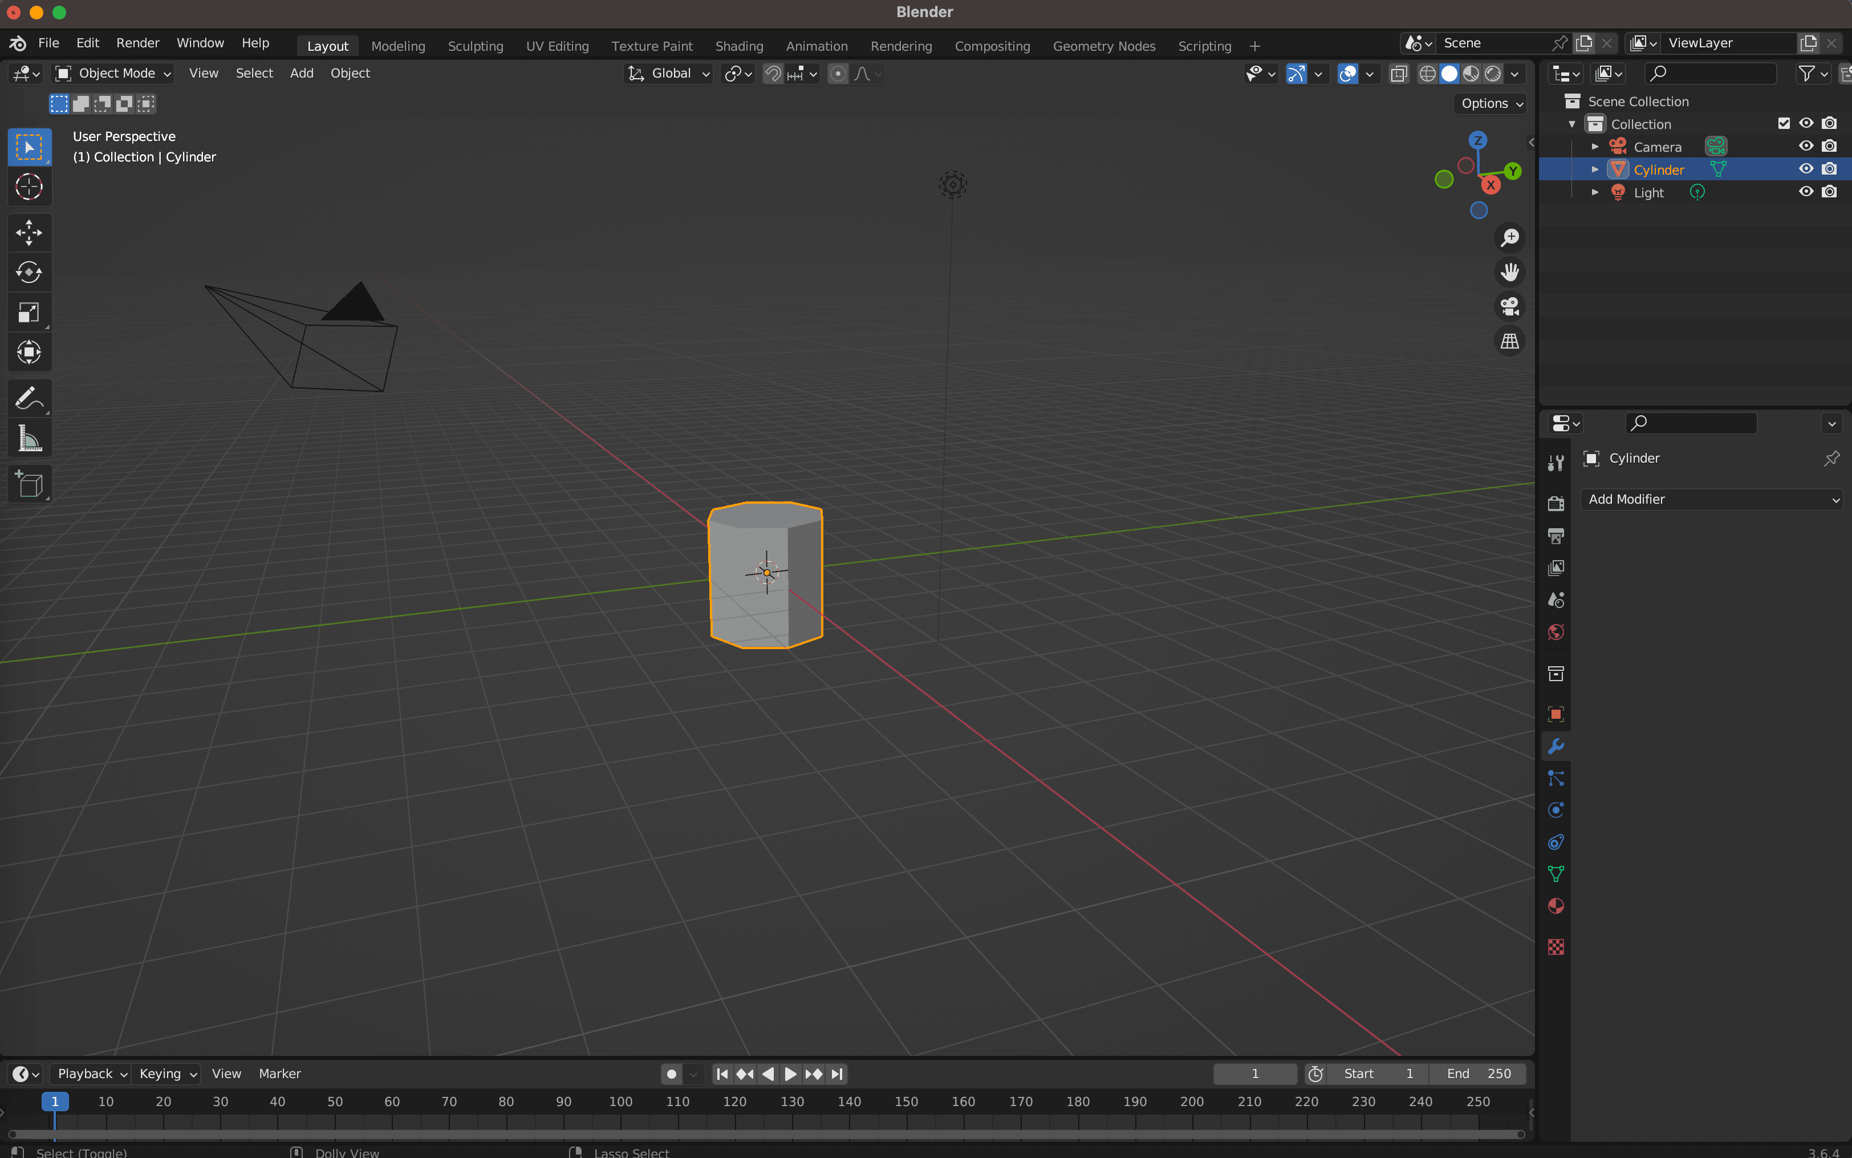The height and width of the screenshot is (1158, 1852).
Task: Click the End frame 250 field
Action: point(1479,1074)
